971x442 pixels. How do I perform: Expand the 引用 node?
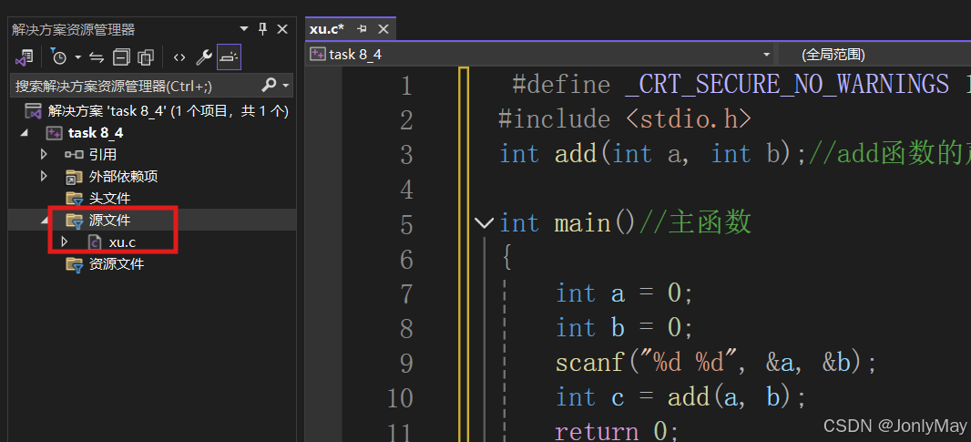tap(44, 154)
